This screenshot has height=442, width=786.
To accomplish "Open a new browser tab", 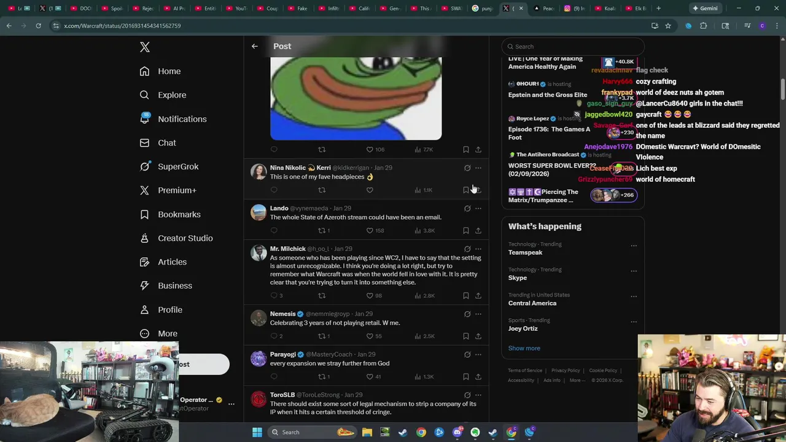I will [x=658, y=9].
